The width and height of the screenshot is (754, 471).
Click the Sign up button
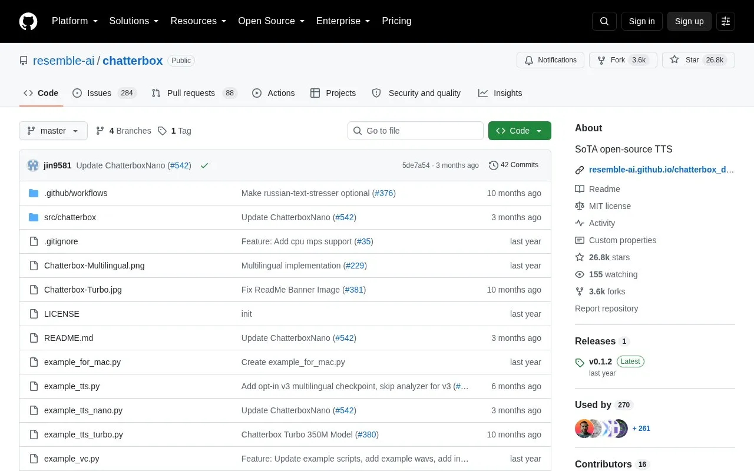689,21
